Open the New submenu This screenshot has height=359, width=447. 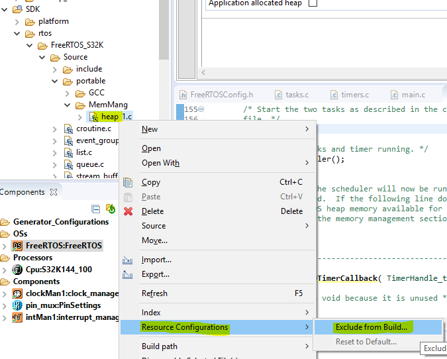[x=218, y=129]
